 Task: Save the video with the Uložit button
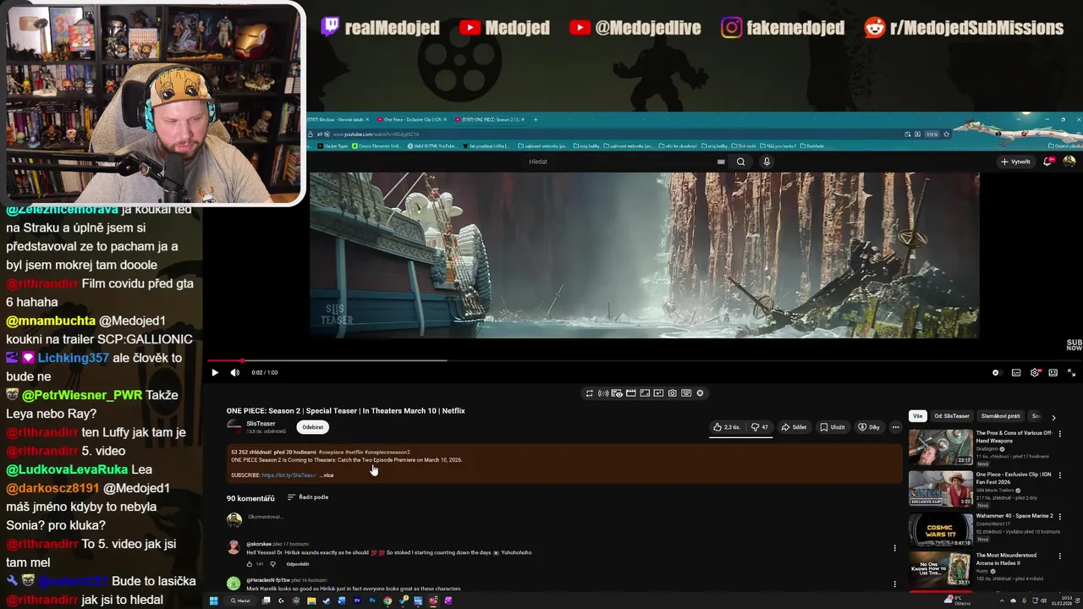click(x=833, y=427)
